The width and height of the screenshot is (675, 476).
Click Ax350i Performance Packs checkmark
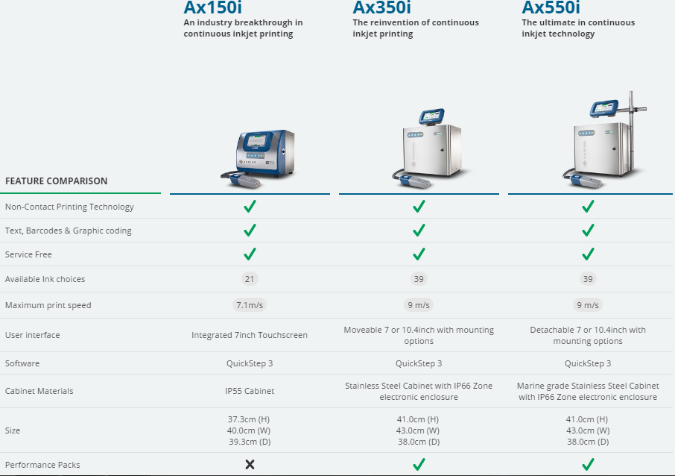pyautogui.click(x=419, y=464)
